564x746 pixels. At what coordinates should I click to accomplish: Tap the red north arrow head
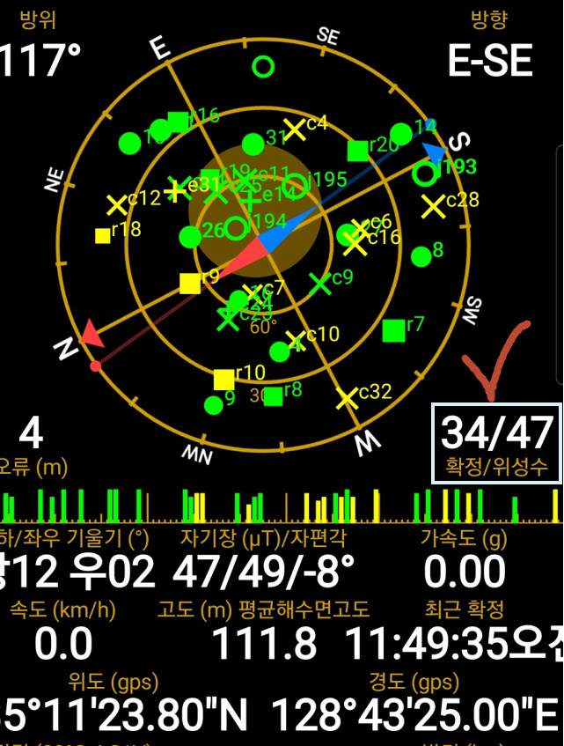(x=92, y=334)
